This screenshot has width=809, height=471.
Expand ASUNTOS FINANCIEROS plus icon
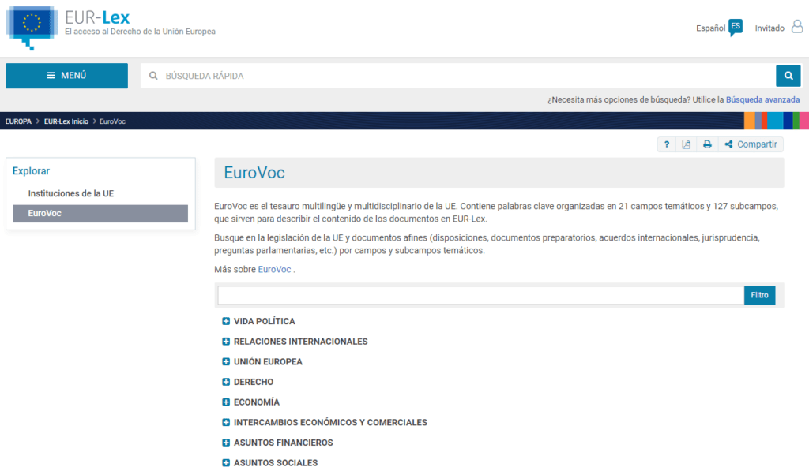click(x=226, y=443)
